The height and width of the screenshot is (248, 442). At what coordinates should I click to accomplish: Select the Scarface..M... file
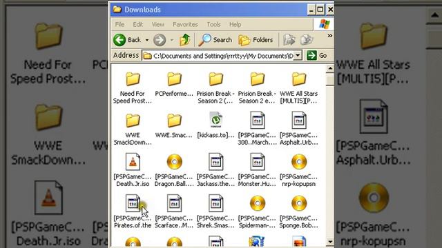pyautogui.click(x=174, y=211)
